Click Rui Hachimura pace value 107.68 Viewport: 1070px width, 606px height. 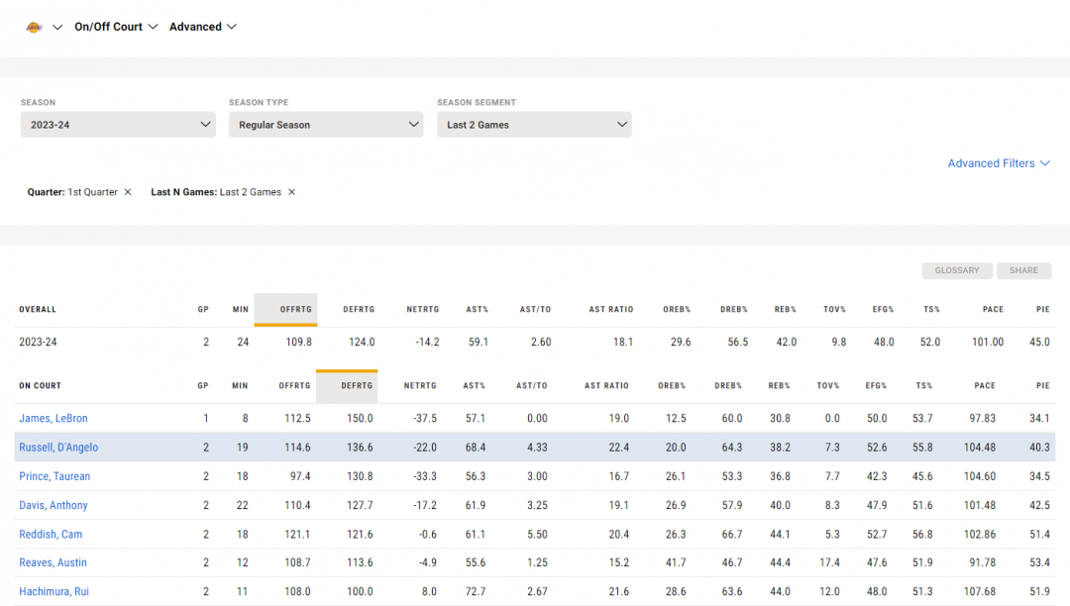click(980, 592)
